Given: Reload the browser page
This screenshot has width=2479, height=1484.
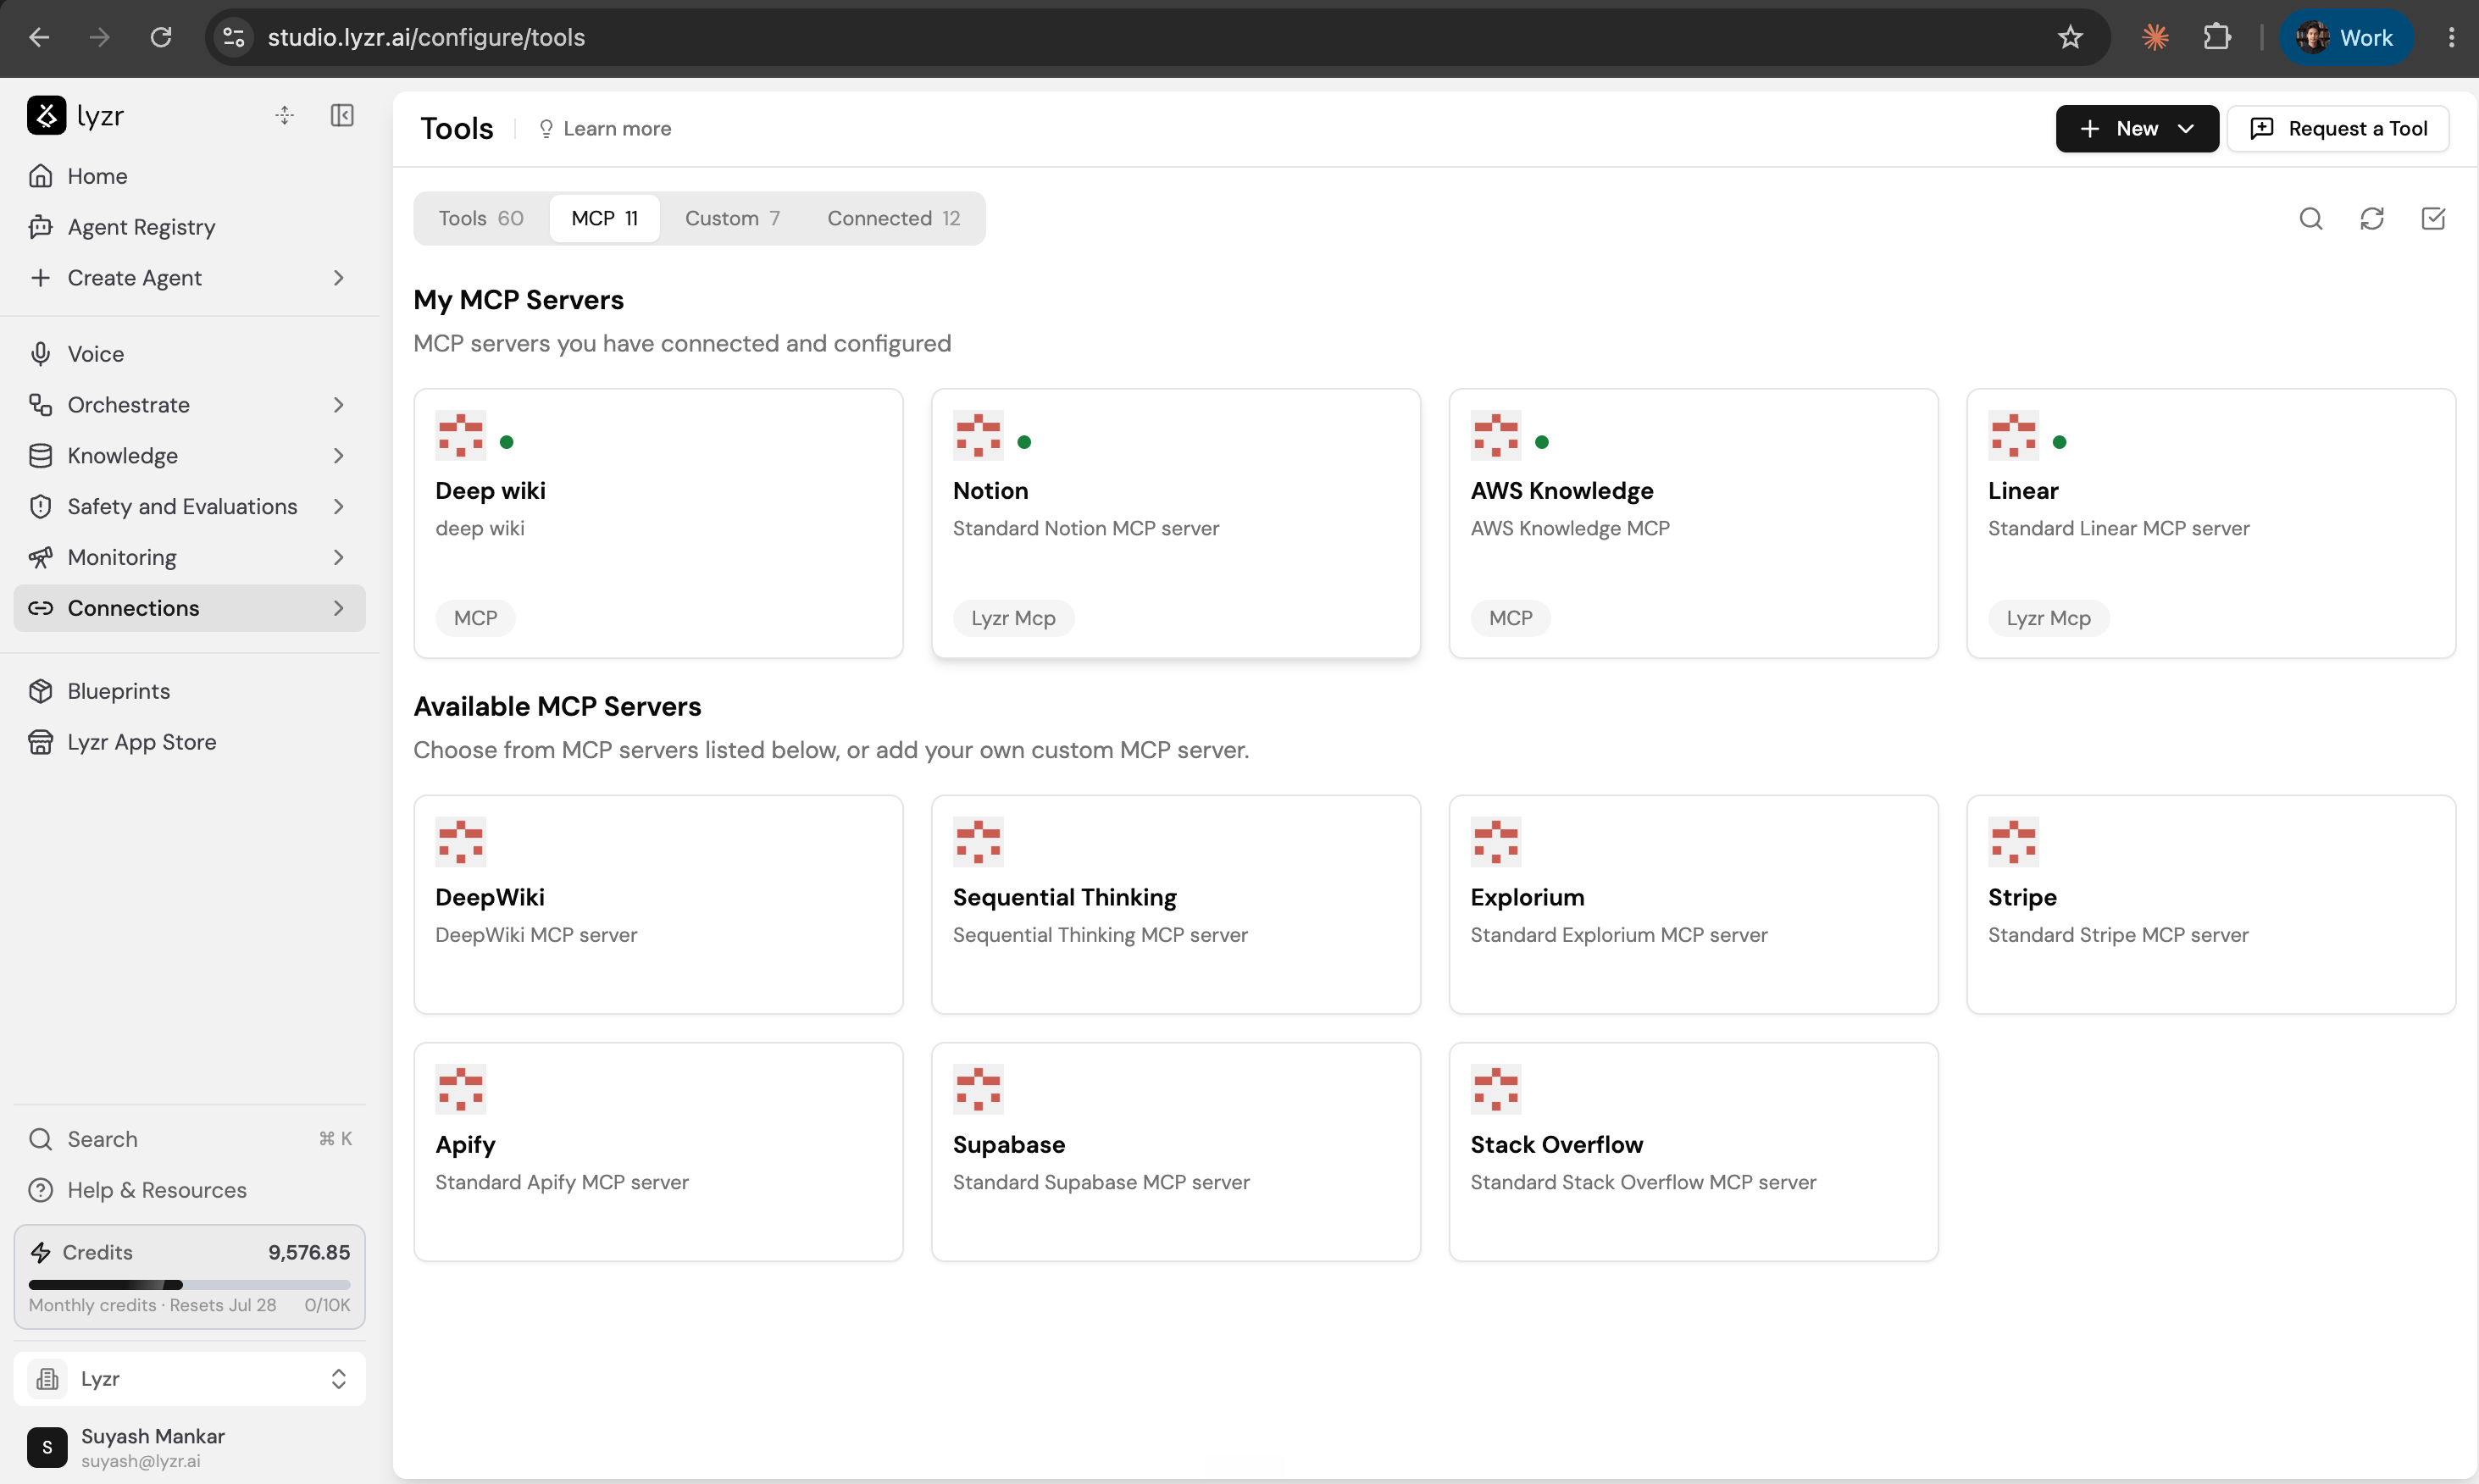Looking at the screenshot, I should (161, 37).
